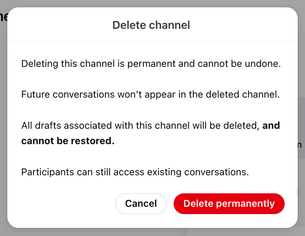This screenshot has width=305, height=236.
Task: Click the word "Participants" in the last sentence
Action: pos(48,172)
